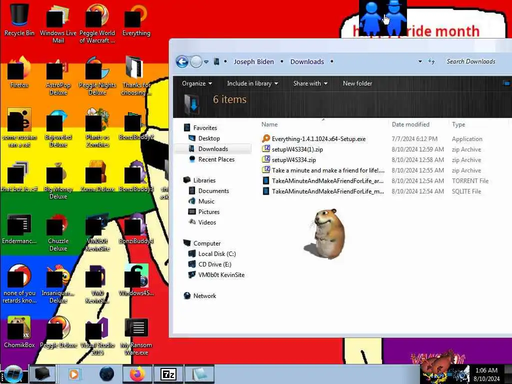
Task: Select My Ransom Ware.exe desktop icon
Action: 136,336
